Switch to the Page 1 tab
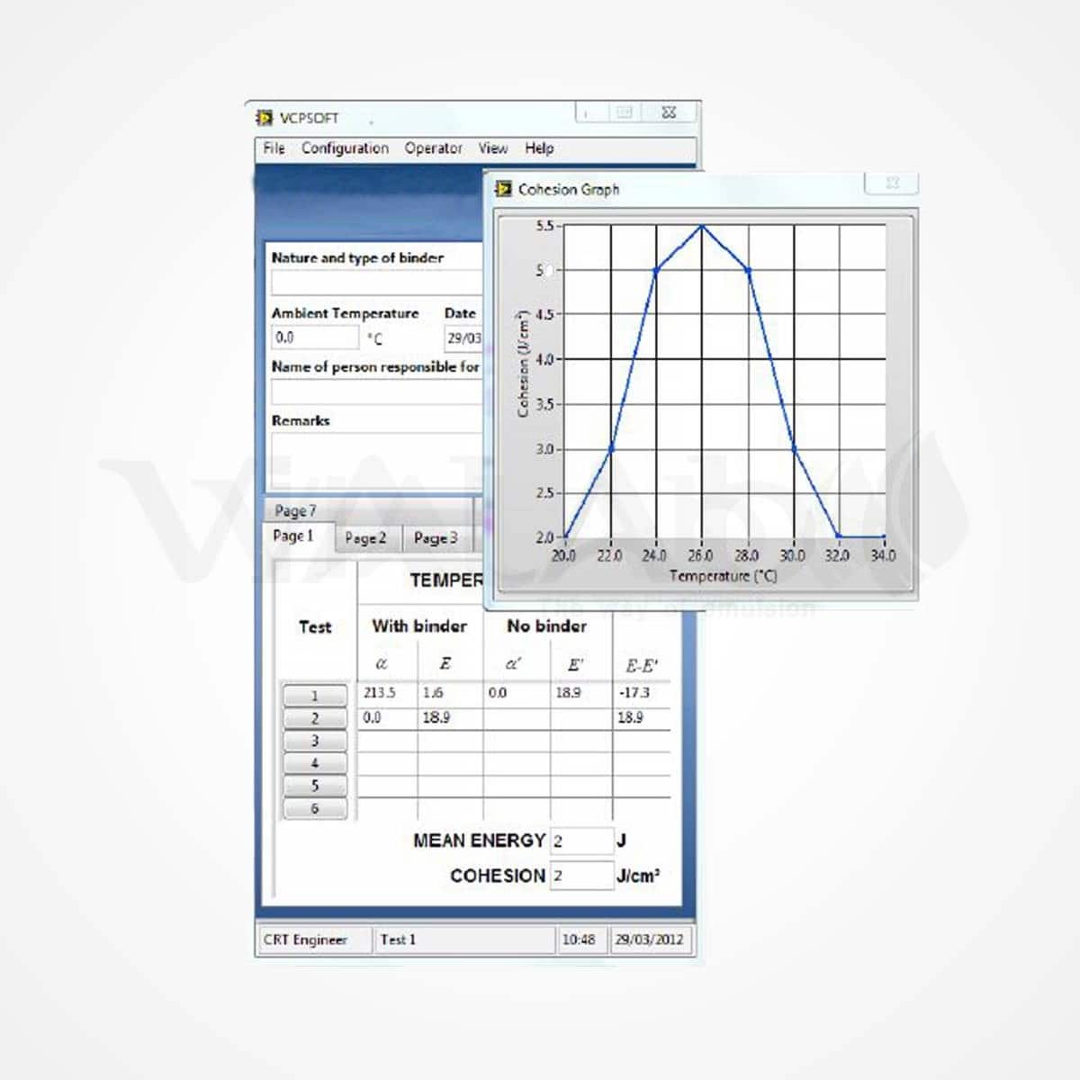 [298, 536]
